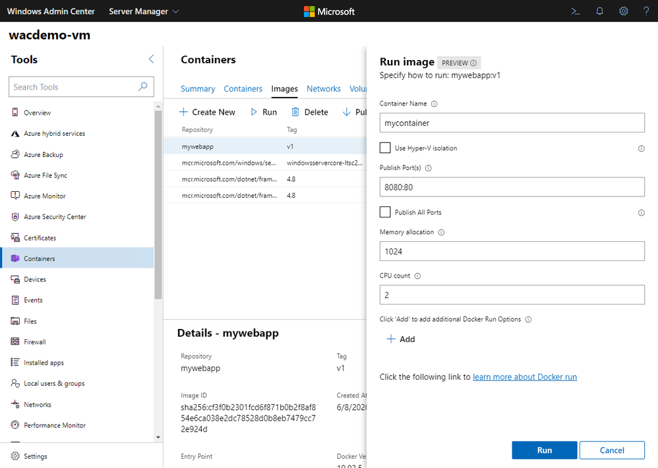Show info for Docker Run Options
The height and width of the screenshot is (468, 658).
[528, 320]
